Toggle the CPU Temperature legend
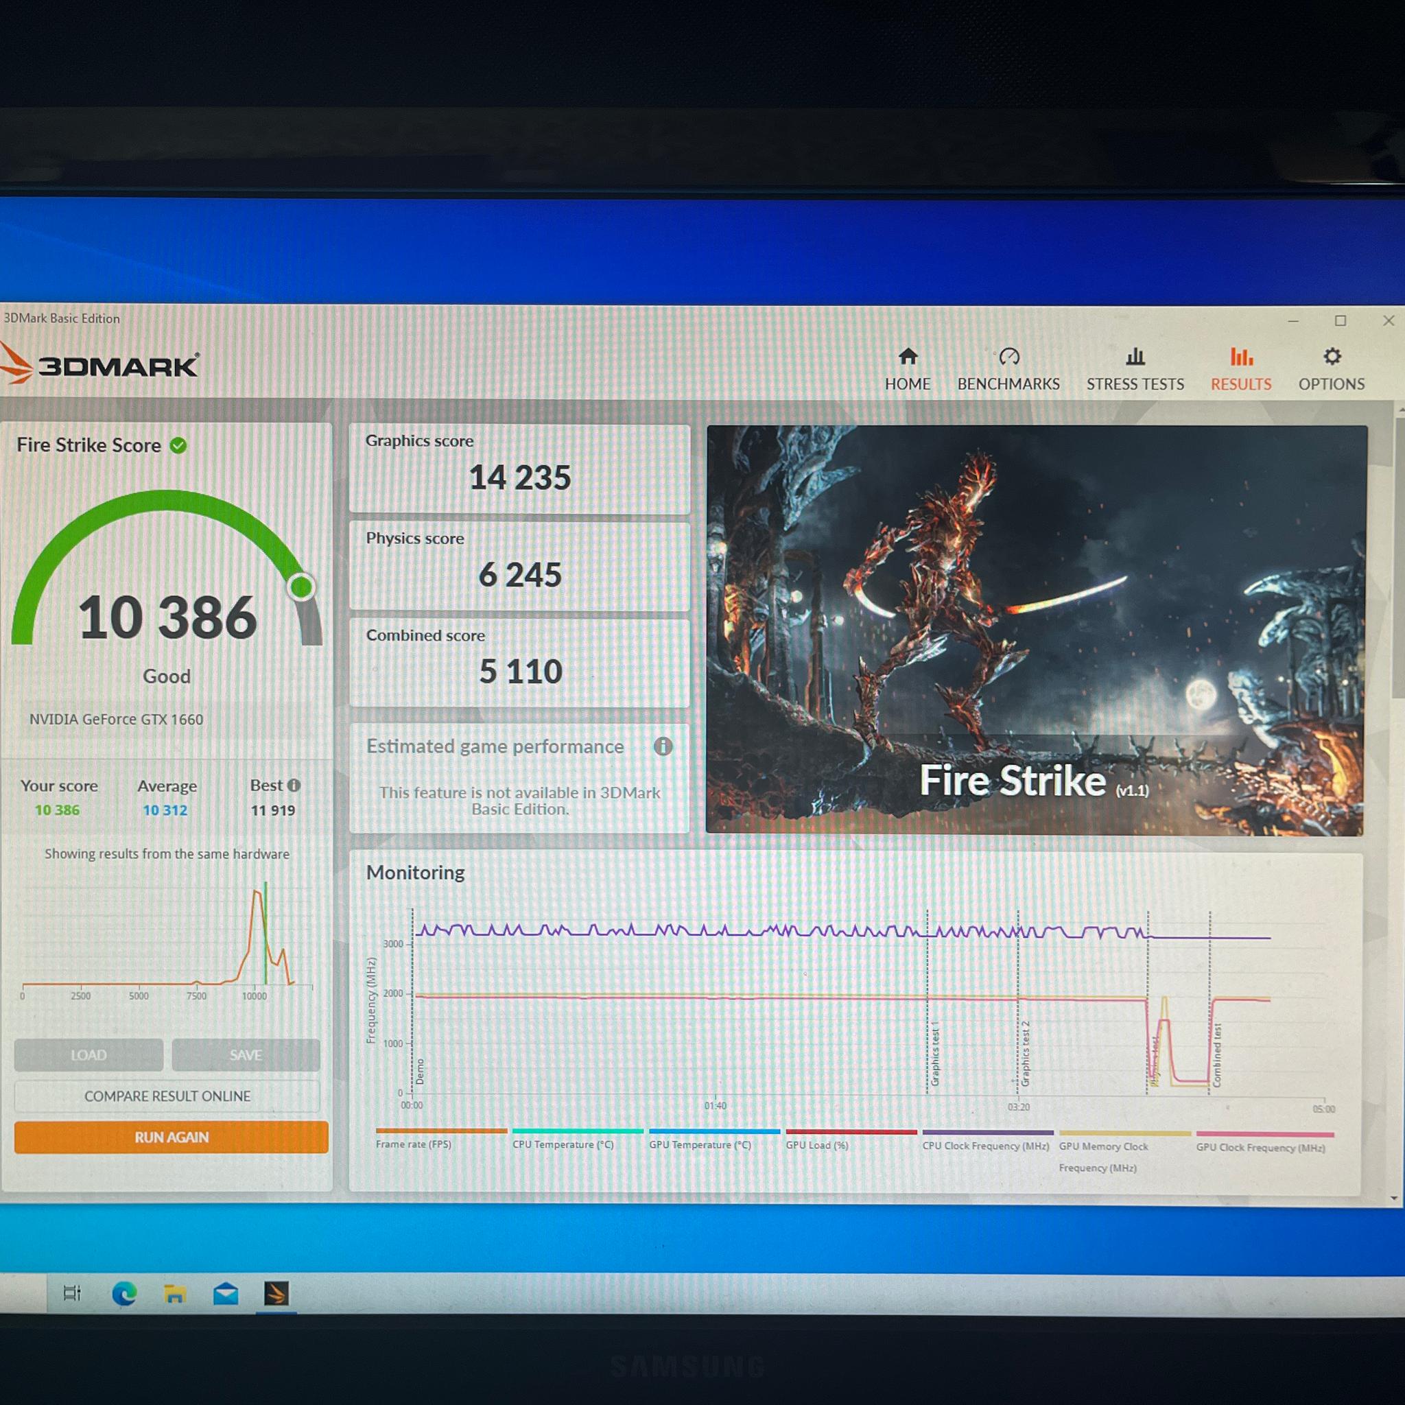This screenshot has height=1405, width=1405. tap(578, 1139)
